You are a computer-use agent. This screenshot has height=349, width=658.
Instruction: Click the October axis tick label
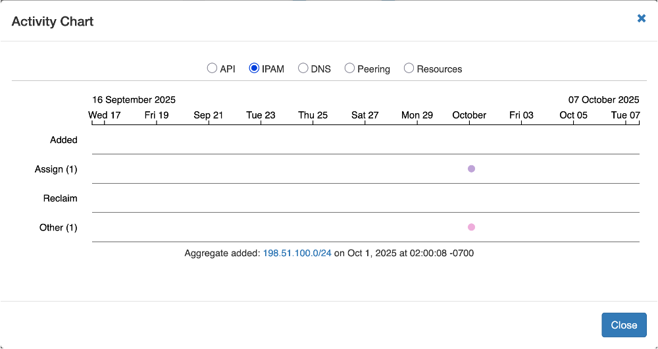pyautogui.click(x=469, y=115)
